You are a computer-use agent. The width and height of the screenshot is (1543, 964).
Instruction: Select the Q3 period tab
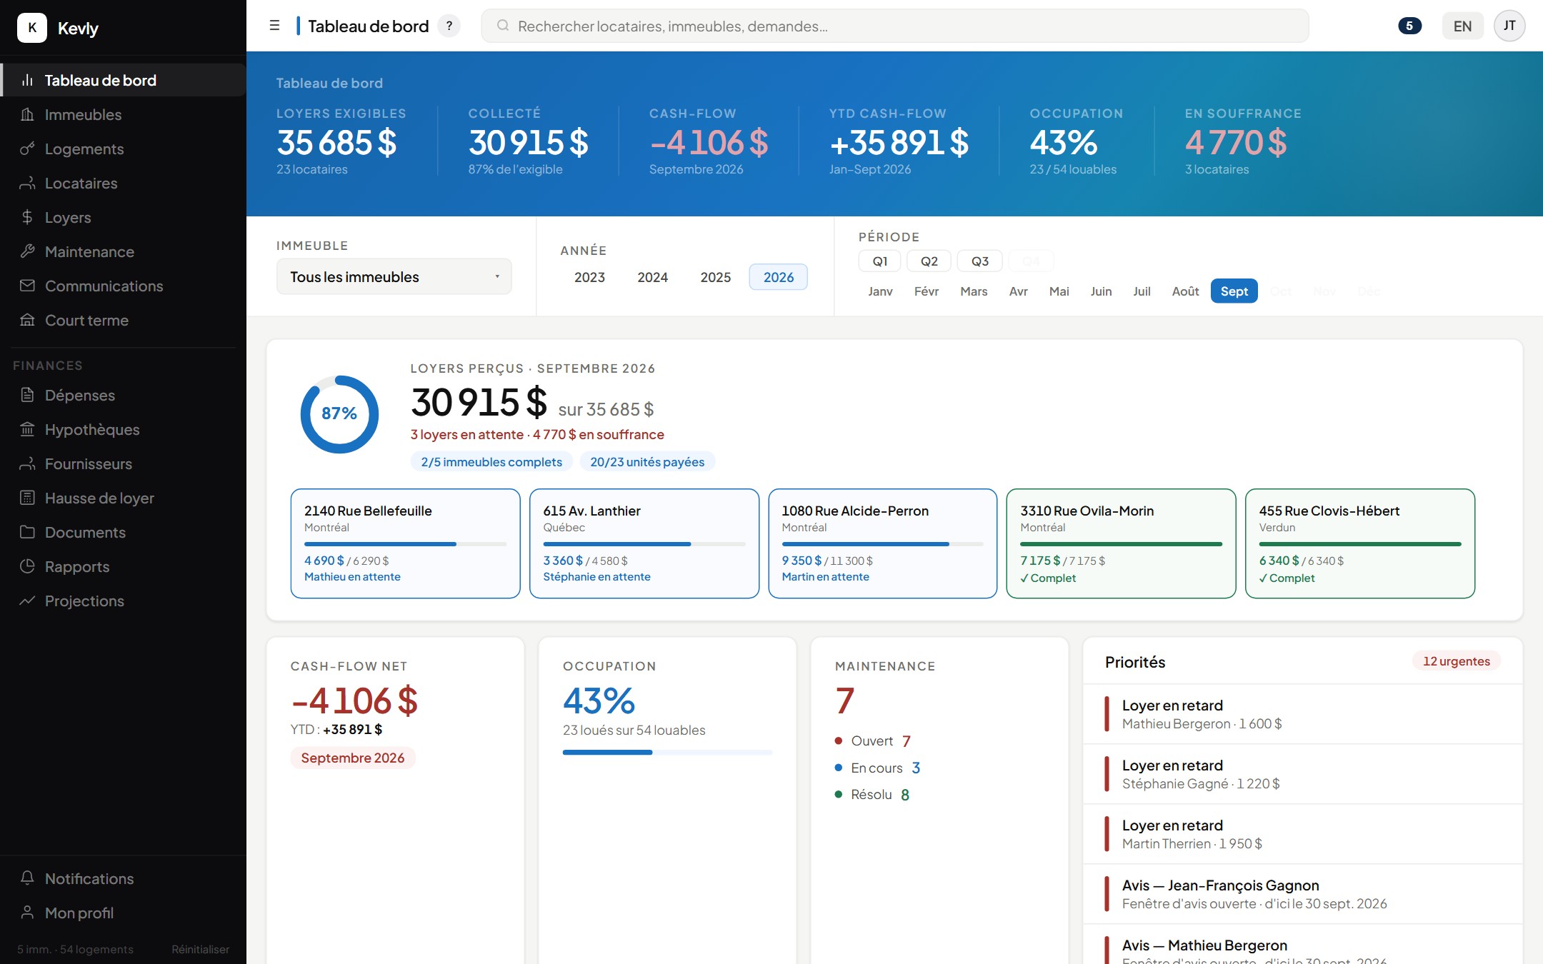[x=979, y=261]
